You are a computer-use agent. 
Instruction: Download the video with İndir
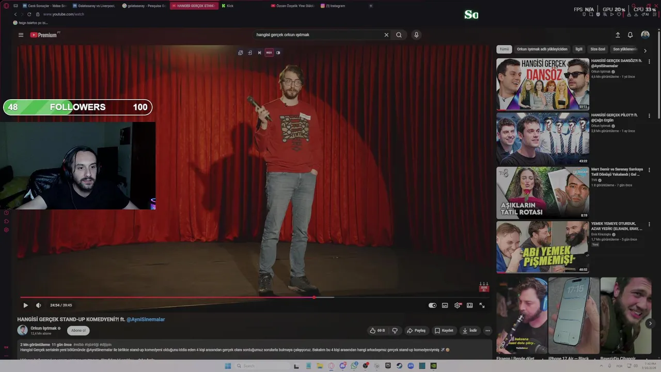[469, 331]
